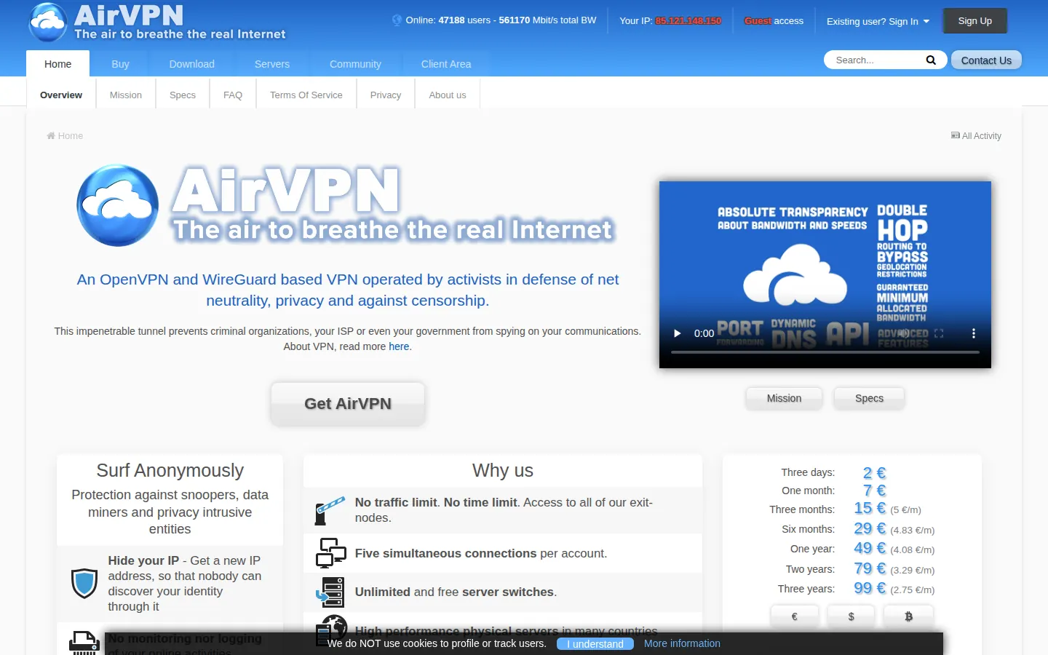Open the Home main tab
The height and width of the screenshot is (655, 1048).
(x=57, y=64)
